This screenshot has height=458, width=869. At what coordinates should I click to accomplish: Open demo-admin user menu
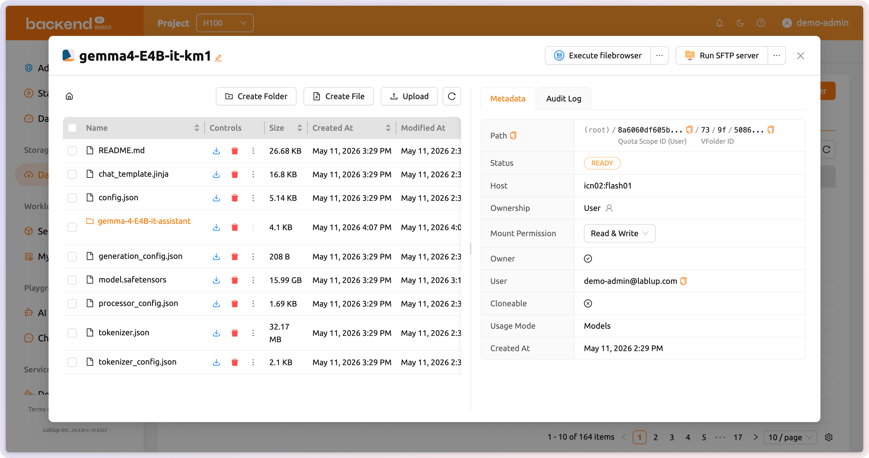(815, 23)
